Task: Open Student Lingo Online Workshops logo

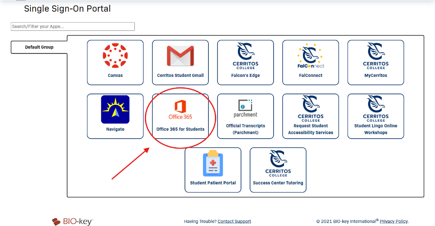Action: (x=376, y=108)
